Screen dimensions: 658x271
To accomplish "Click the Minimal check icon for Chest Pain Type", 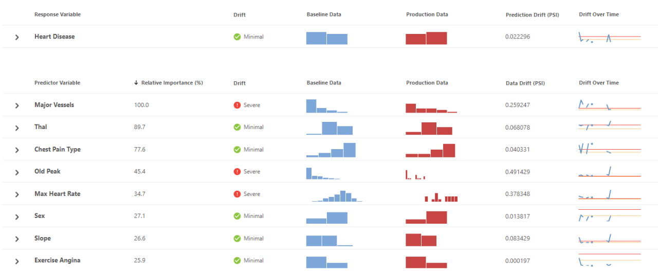I will (237, 150).
